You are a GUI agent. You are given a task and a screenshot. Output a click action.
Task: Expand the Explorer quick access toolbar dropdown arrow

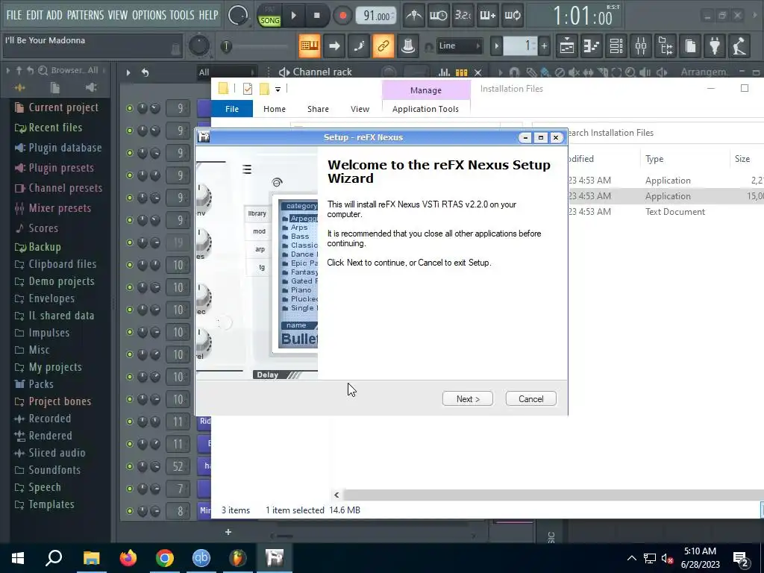[278, 90]
